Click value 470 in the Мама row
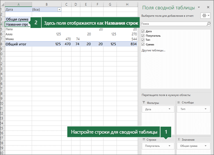Viewport: 214px width, 155px height. (x=68, y=39)
